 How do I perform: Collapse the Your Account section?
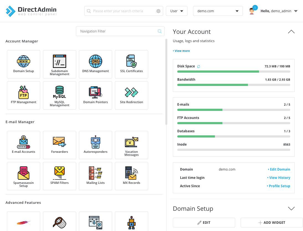click(x=291, y=32)
